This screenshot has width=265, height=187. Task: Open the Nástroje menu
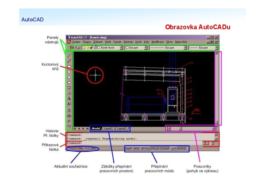(128, 42)
